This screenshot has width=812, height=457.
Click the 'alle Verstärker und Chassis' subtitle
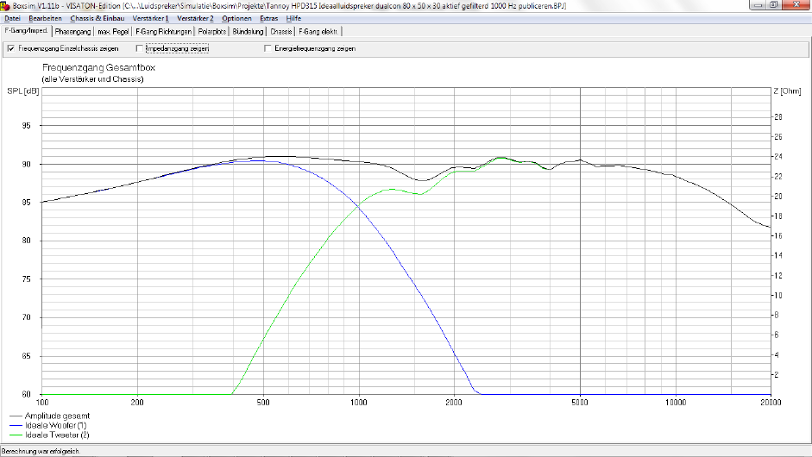coord(92,79)
